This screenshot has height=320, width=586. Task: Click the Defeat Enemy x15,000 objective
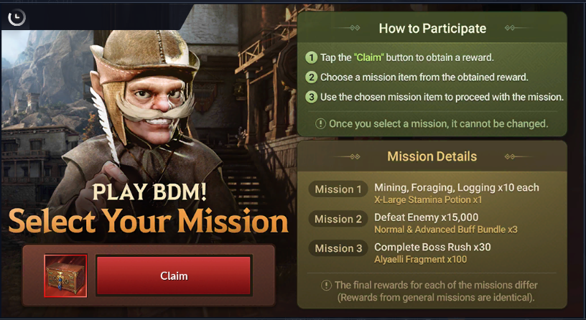point(427,217)
